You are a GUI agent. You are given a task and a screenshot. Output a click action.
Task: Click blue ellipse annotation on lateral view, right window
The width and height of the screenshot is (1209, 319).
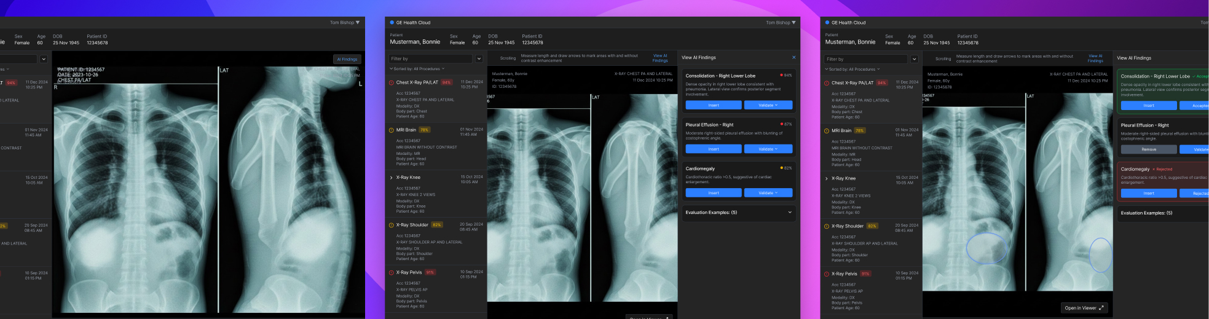pyautogui.click(x=1100, y=255)
